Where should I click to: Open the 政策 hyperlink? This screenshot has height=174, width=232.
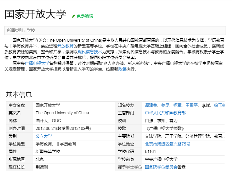[x=122, y=69]
